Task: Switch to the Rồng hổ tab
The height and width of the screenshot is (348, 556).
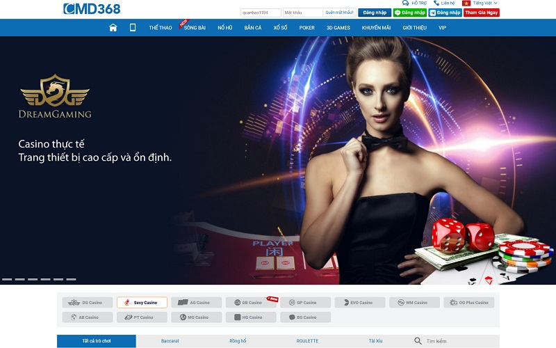Action: pos(238,341)
